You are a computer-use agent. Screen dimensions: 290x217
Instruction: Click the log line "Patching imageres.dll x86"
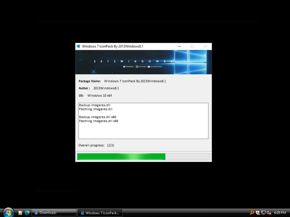[x=98, y=121]
